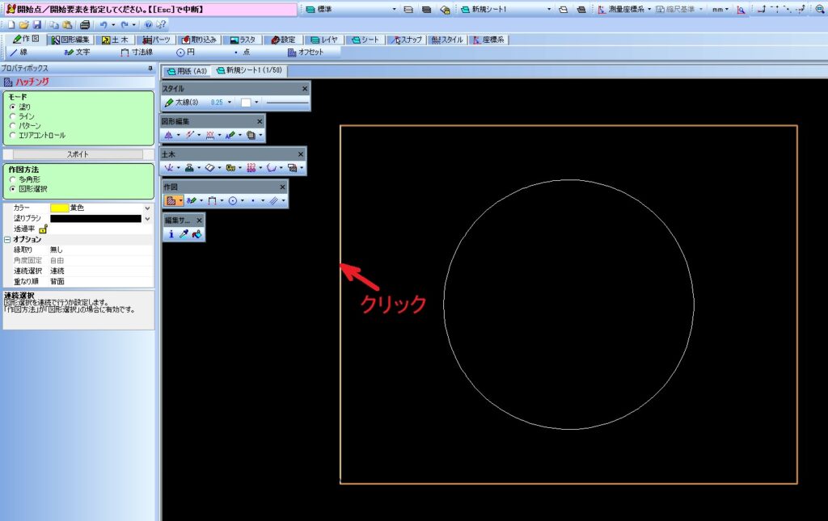Switch to the 図形編集 tab
828x521 pixels.
(70, 39)
